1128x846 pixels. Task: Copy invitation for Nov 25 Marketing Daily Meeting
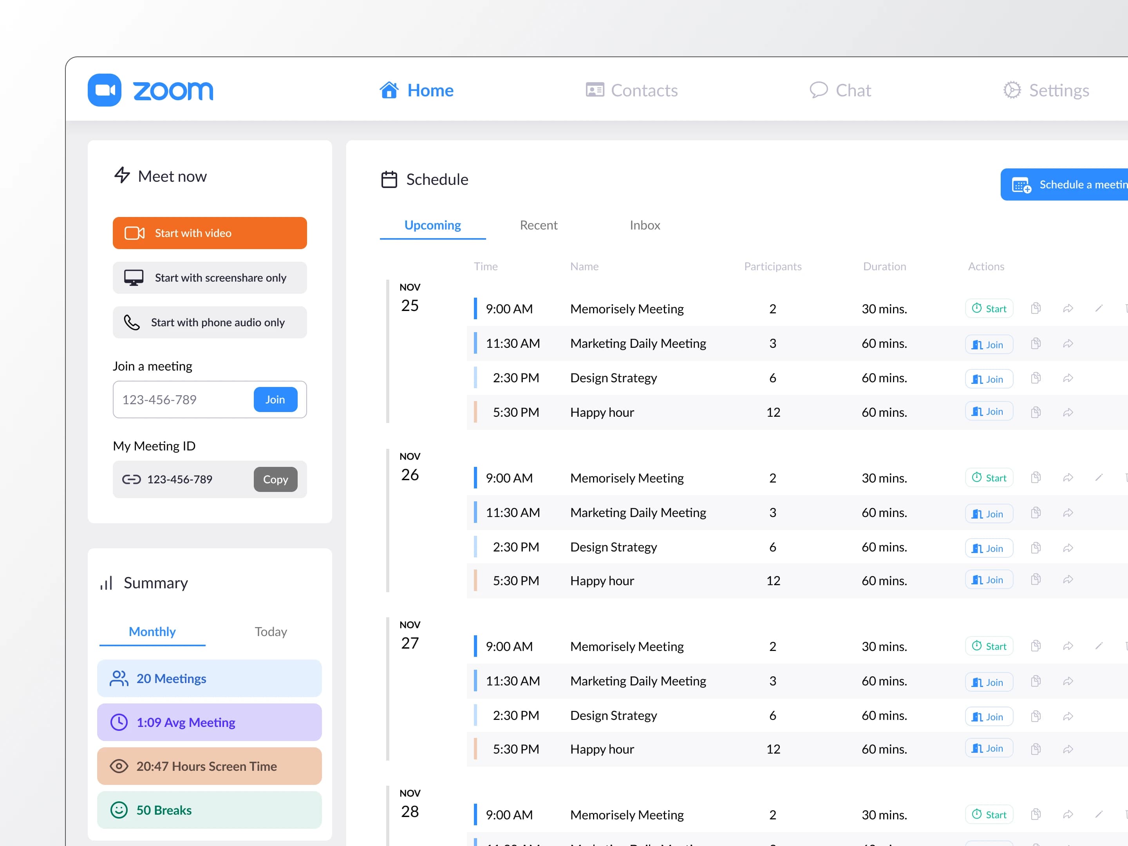[1036, 344]
